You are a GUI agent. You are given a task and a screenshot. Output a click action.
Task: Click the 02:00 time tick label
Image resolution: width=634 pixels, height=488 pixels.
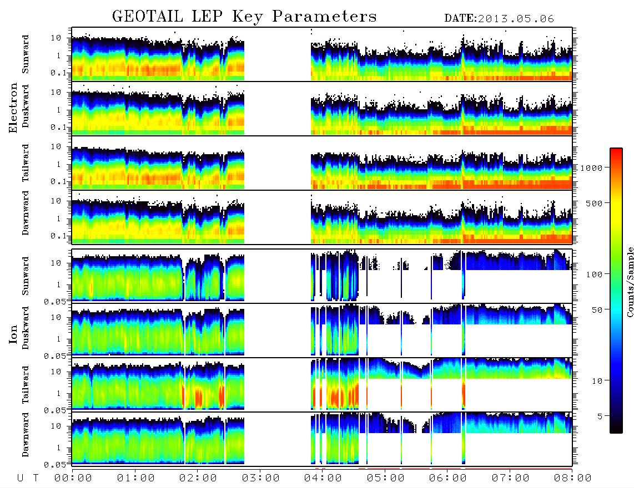coord(198,478)
